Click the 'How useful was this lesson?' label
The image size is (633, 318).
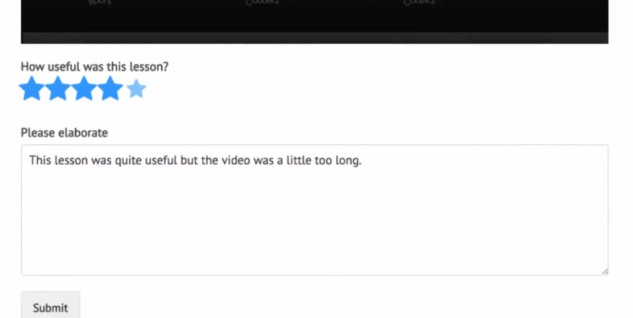(x=95, y=67)
